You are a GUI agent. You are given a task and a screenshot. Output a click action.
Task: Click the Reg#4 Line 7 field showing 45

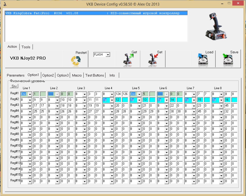point(200,111)
